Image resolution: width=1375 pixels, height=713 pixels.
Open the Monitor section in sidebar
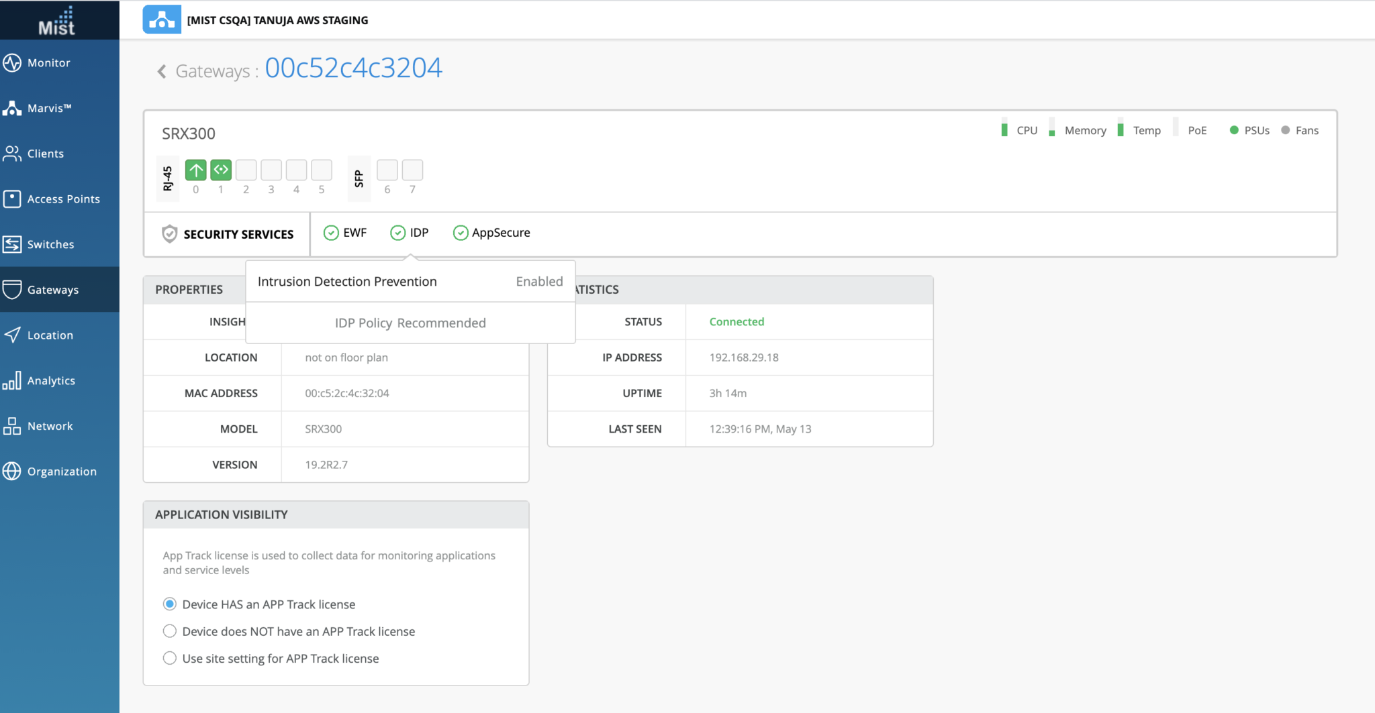point(48,62)
